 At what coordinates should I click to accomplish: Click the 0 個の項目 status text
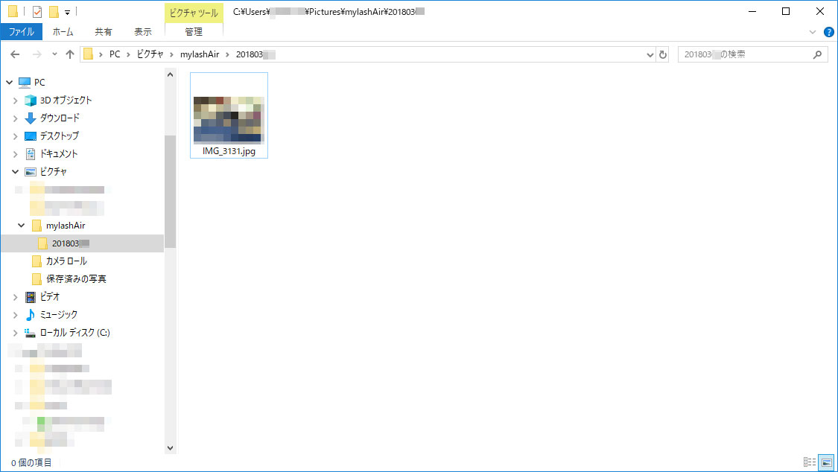pos(31,463)
